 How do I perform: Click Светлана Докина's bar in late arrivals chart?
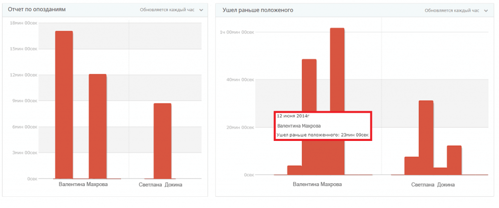(x=162, y=141)
